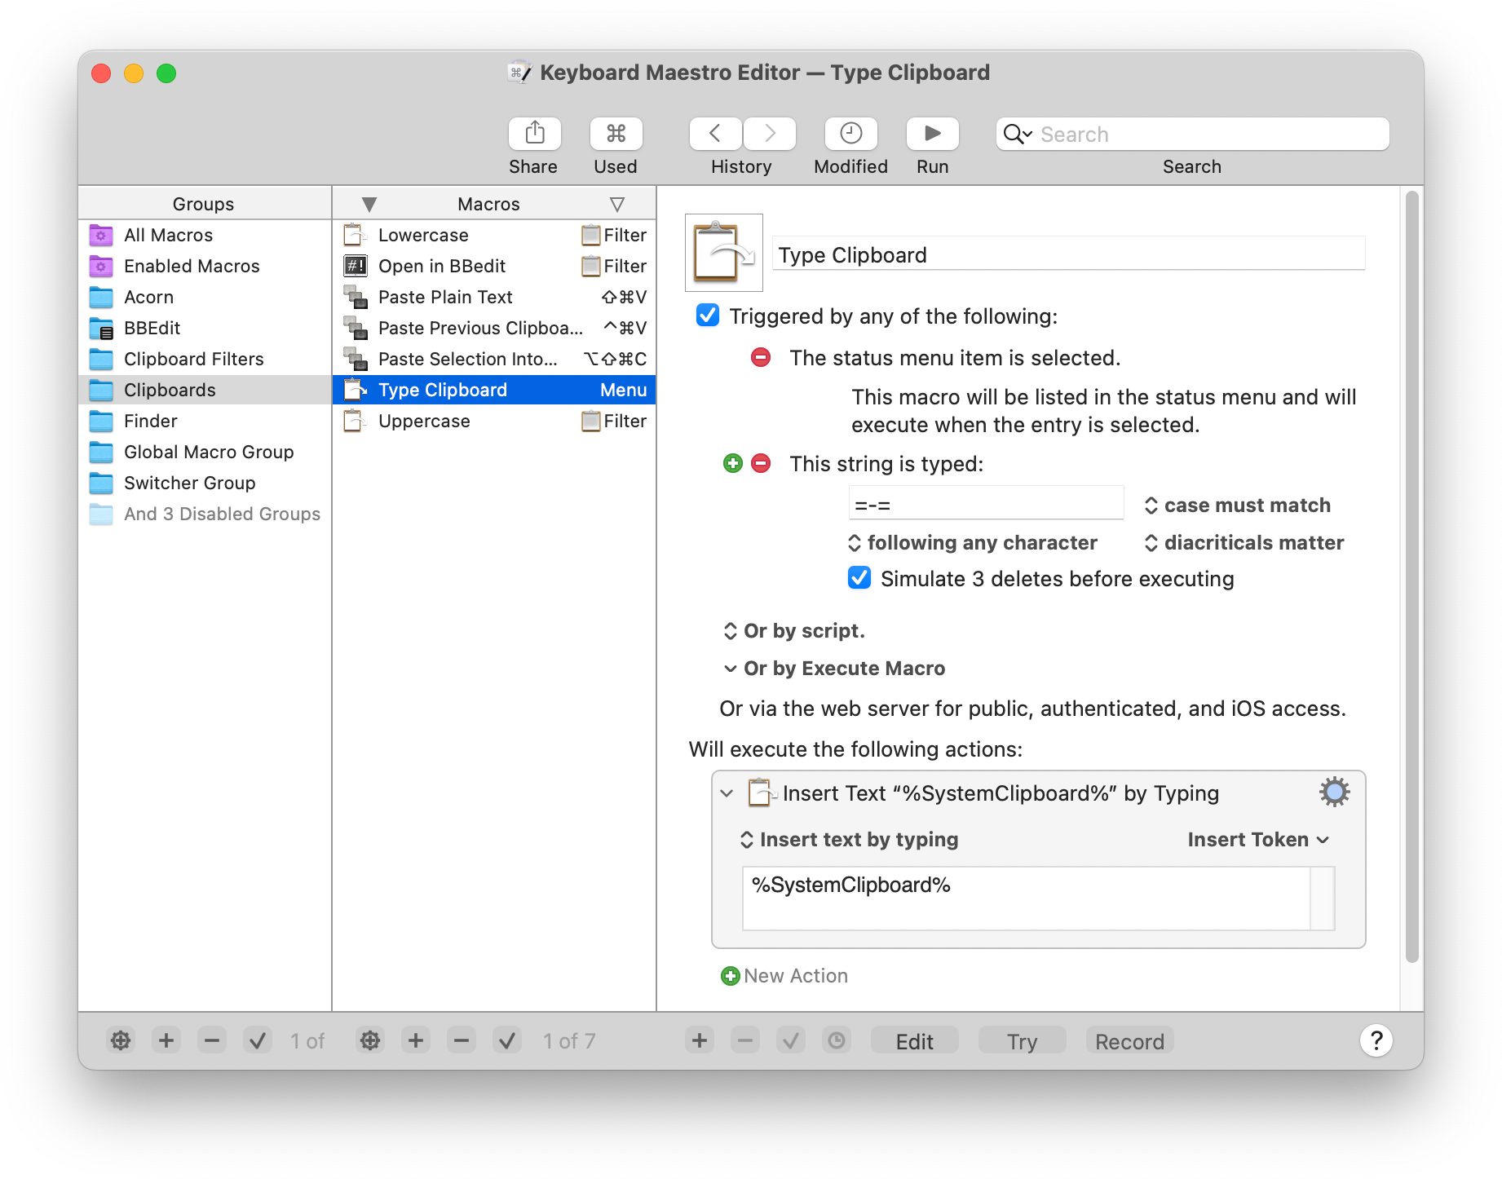Toggle enable for selected group checkmark

[258, 1040]
